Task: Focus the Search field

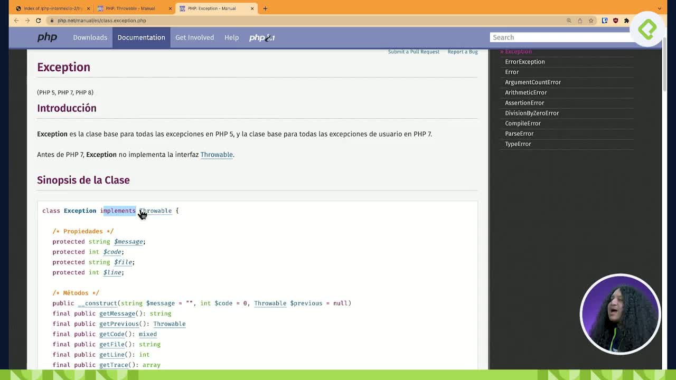Action: point(562,37)
